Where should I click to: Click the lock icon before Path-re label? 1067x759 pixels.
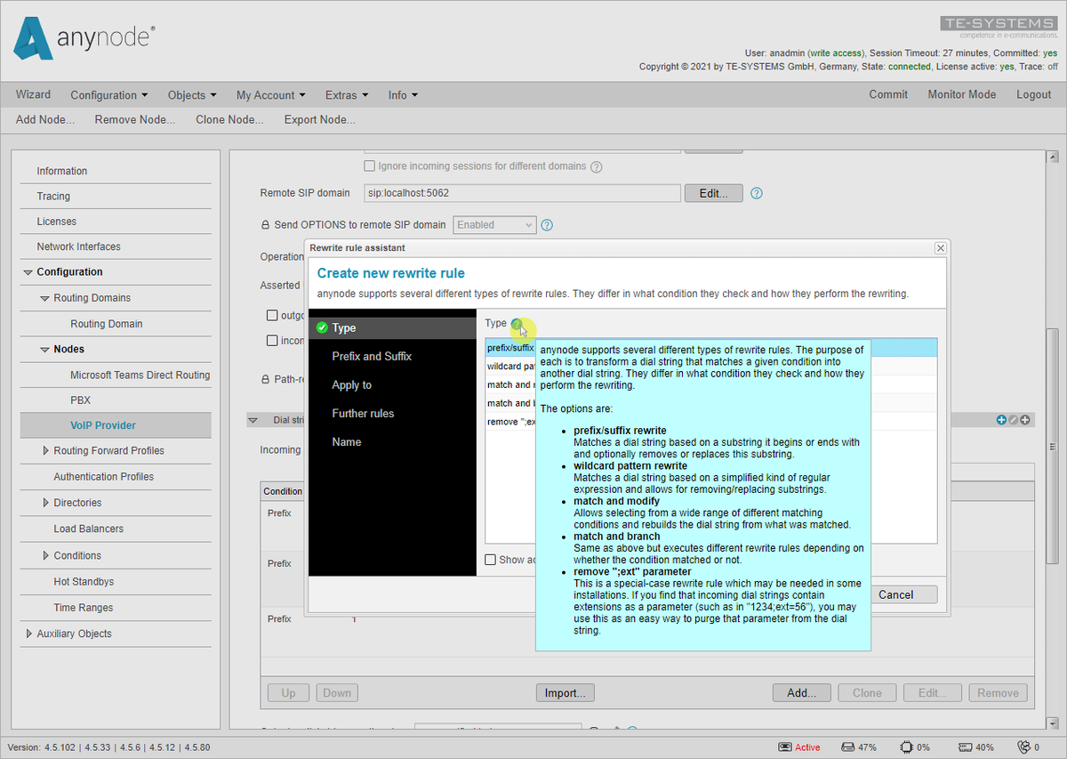click(x=265, y=379)
